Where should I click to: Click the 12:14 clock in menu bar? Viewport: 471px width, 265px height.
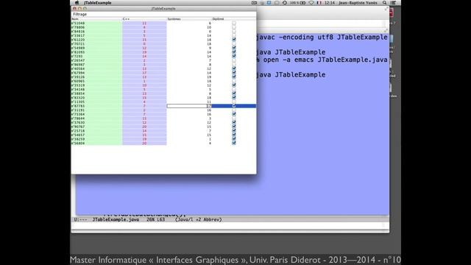pos(330,3)
